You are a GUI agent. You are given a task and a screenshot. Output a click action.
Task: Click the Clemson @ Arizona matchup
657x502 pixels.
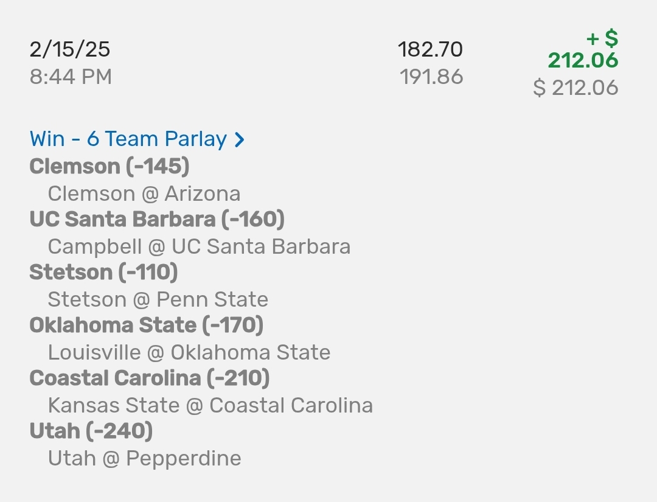click(x=144, y=193)
